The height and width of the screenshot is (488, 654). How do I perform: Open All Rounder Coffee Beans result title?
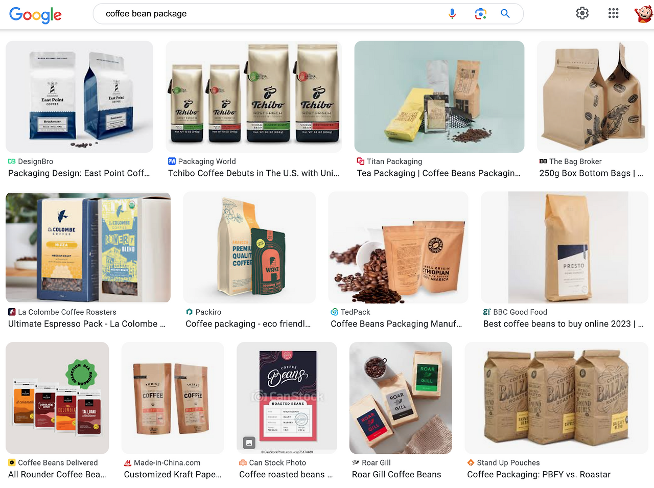pos(57,475)
